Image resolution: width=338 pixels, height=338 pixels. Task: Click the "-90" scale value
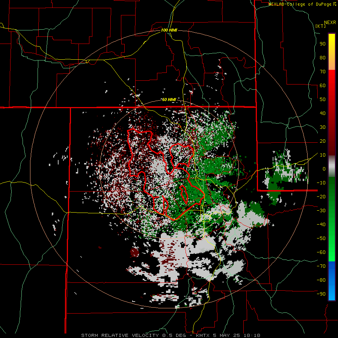321,294
